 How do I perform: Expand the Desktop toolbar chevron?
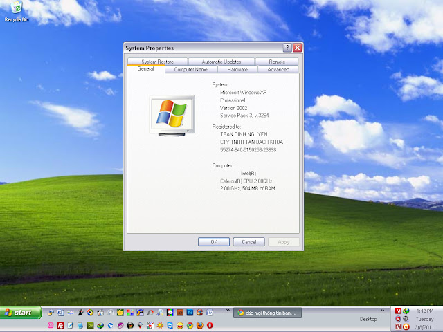tap(382, 311)
